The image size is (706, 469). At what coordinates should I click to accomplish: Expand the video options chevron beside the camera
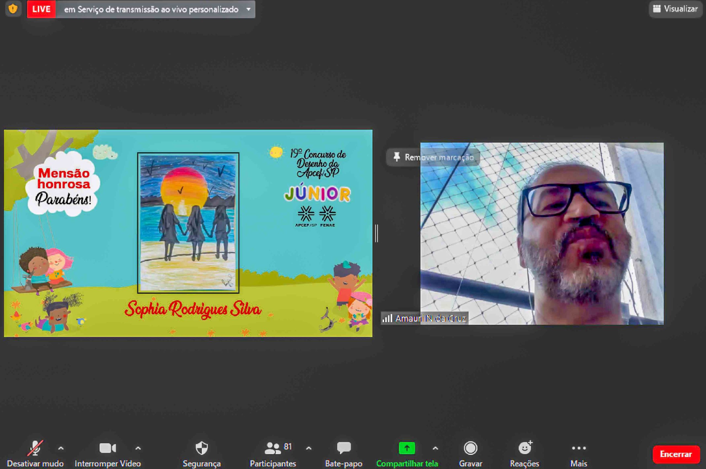click(138, 448)
